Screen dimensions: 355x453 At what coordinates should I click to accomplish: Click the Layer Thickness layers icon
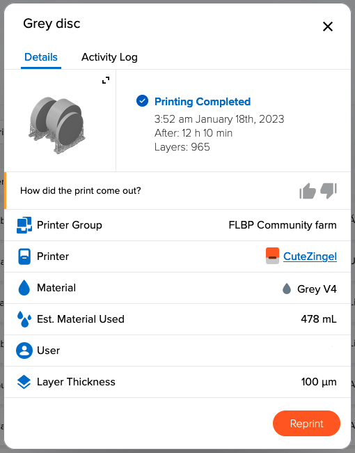pos(24,382)
